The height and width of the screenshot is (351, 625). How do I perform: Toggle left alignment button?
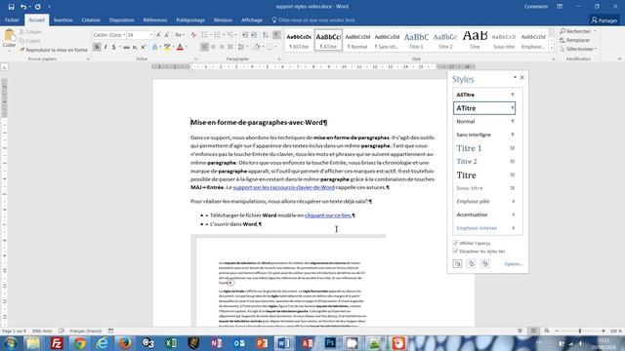click(204, 47)
